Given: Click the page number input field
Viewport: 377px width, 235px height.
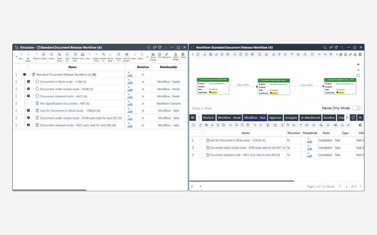Looking at the screenshot, I should click(x=347, y=186).
